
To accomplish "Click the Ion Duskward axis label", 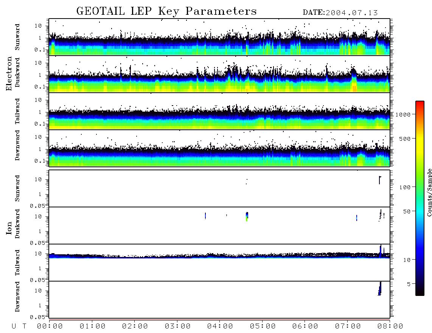I will coord(17,224).
